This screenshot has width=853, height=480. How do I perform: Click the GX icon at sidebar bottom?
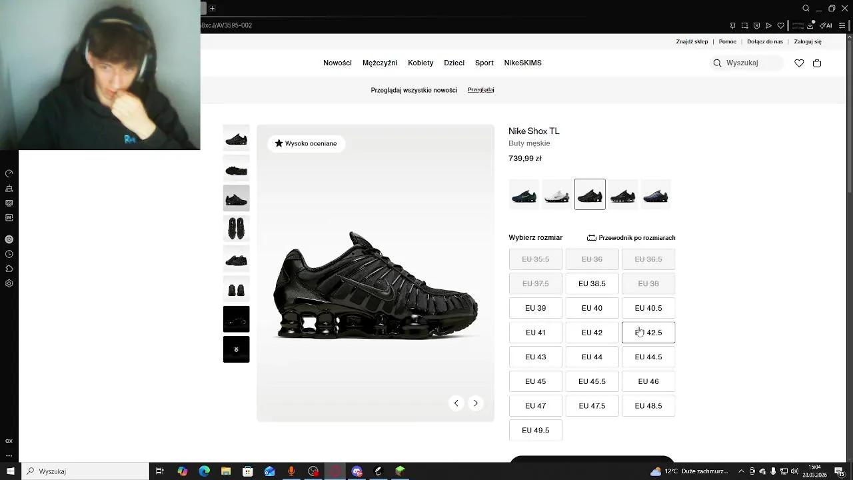click(x=9, y=441)
